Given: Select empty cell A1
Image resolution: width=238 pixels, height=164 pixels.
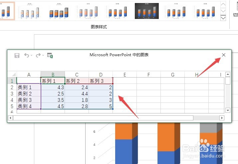Looking at the screenshot, I should 29,81.
